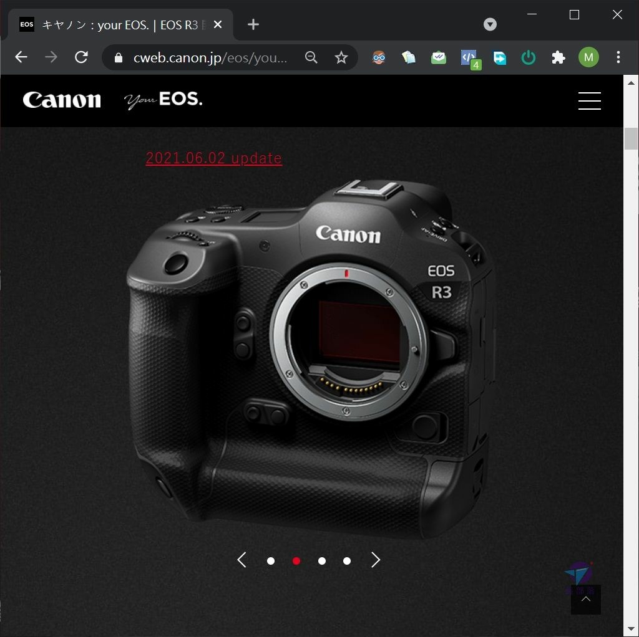Open the 2021.06.02 update link
Image resolution: width=639 pixels, height=637 pixels.
[214, 158]
